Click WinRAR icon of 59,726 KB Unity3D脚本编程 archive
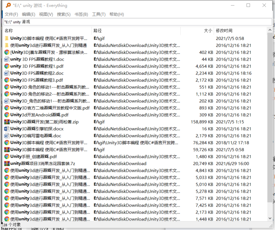275x230 pixels. click(7, 150)
